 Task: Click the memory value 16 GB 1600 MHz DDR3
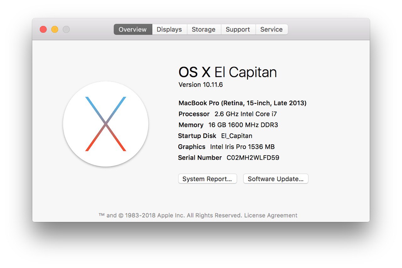(x=243, y=125)
